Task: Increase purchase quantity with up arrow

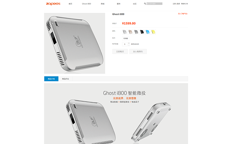Action: (x=129, y=43)
